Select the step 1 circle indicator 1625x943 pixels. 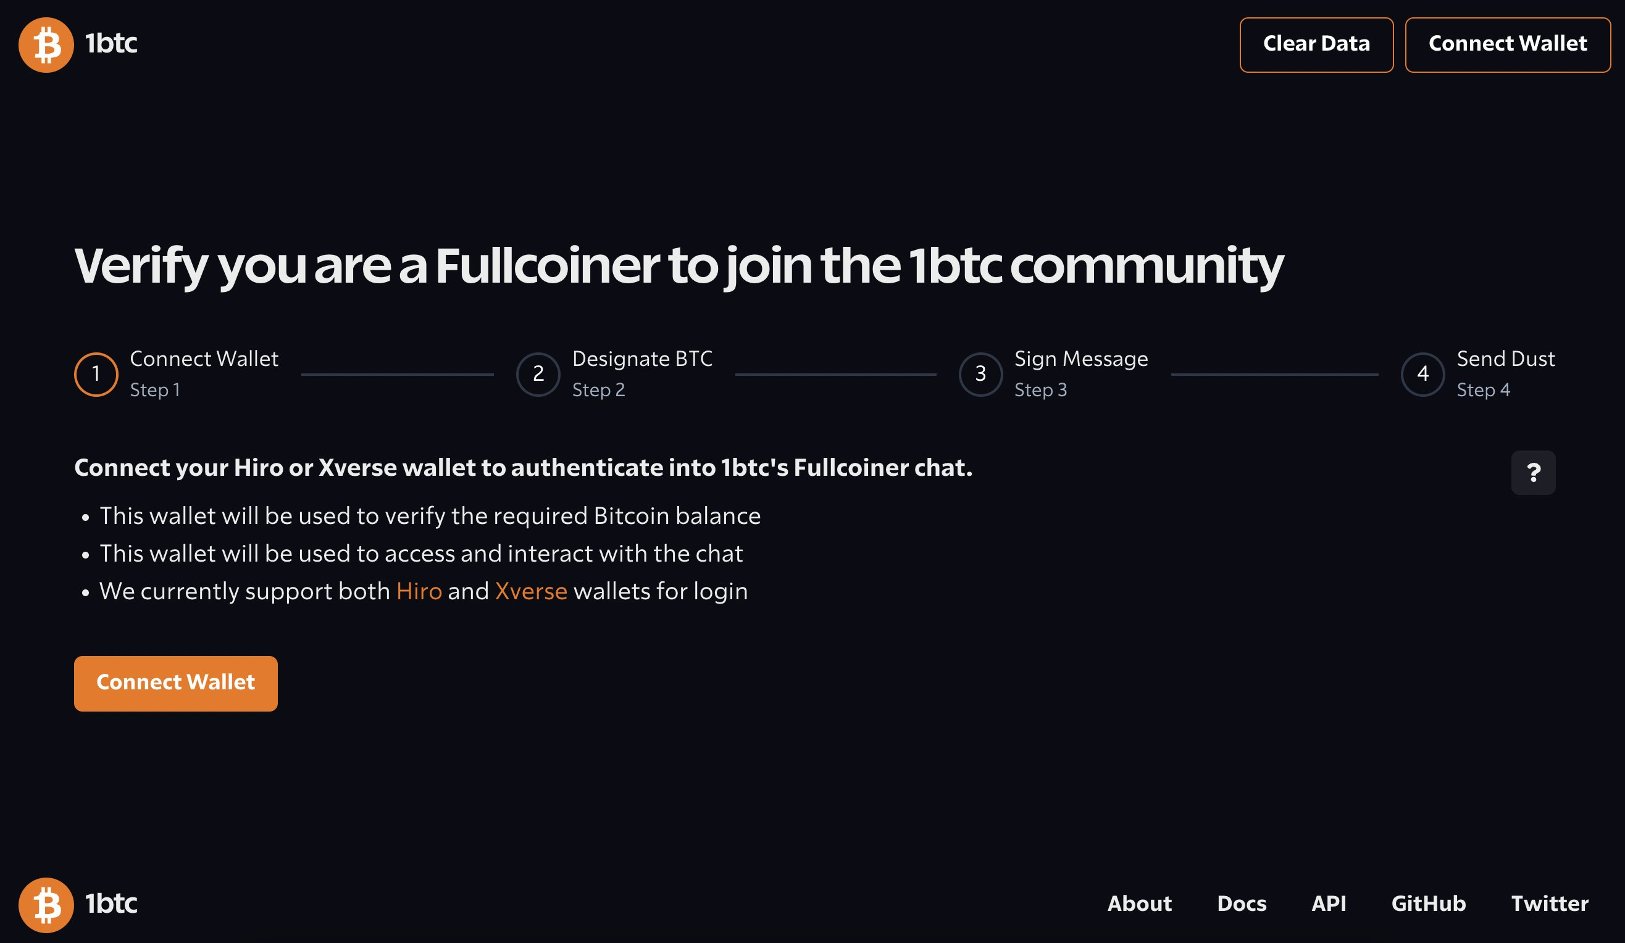pos(96,375)
